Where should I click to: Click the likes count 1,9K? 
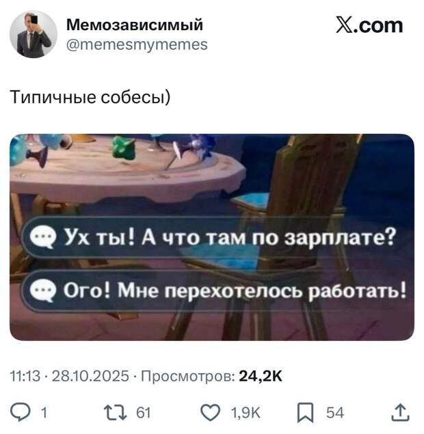(x=246, y=413)
